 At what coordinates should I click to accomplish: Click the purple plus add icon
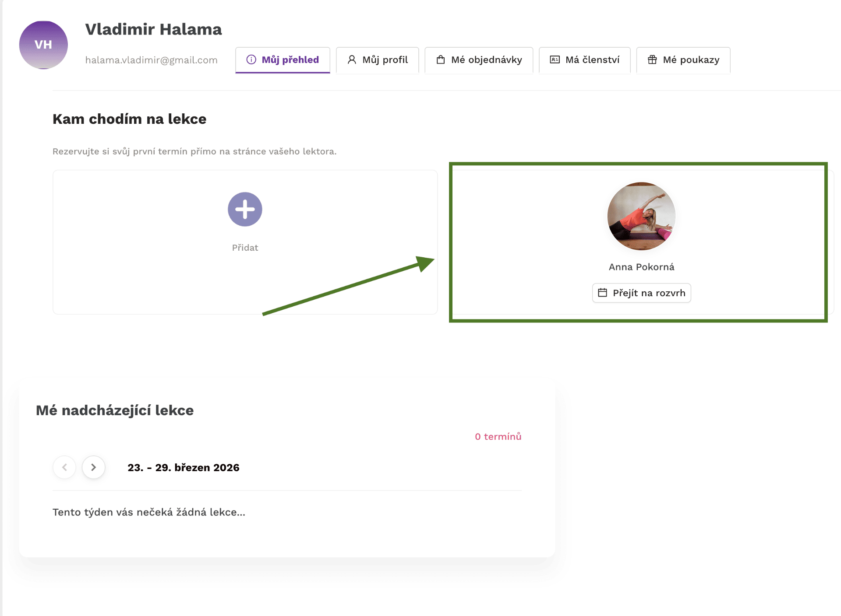[x=245, y=209]
